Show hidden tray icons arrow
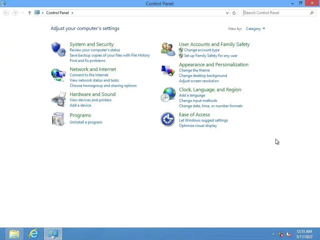Screen dimensions: 320x240 (x=273, y=234)
